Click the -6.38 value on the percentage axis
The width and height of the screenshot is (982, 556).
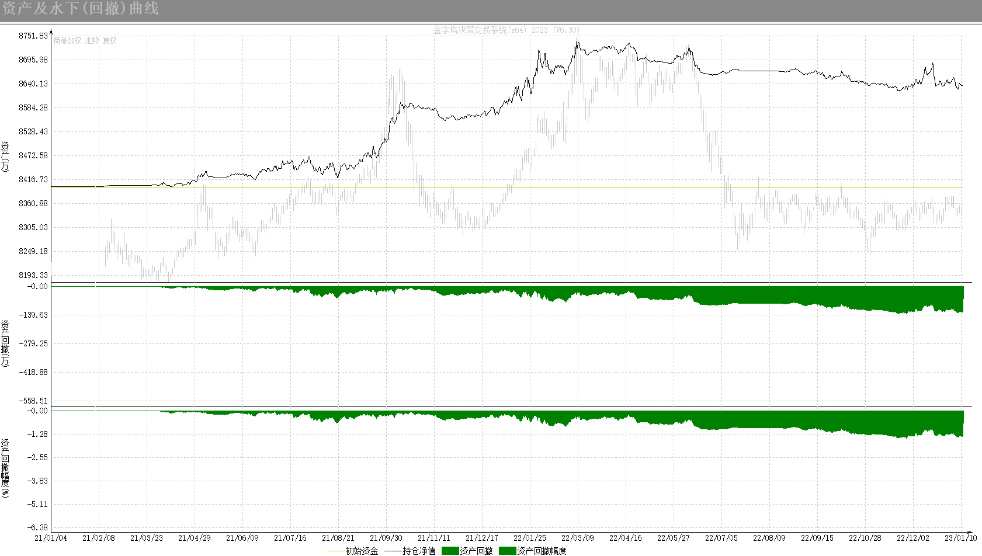point(37,527)
